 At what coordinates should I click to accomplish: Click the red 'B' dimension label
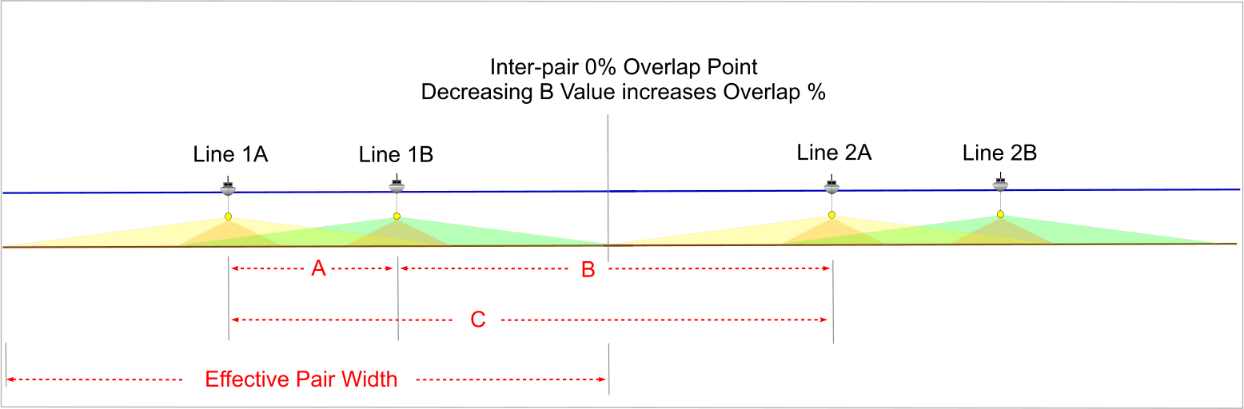click(x=588, y=270)
